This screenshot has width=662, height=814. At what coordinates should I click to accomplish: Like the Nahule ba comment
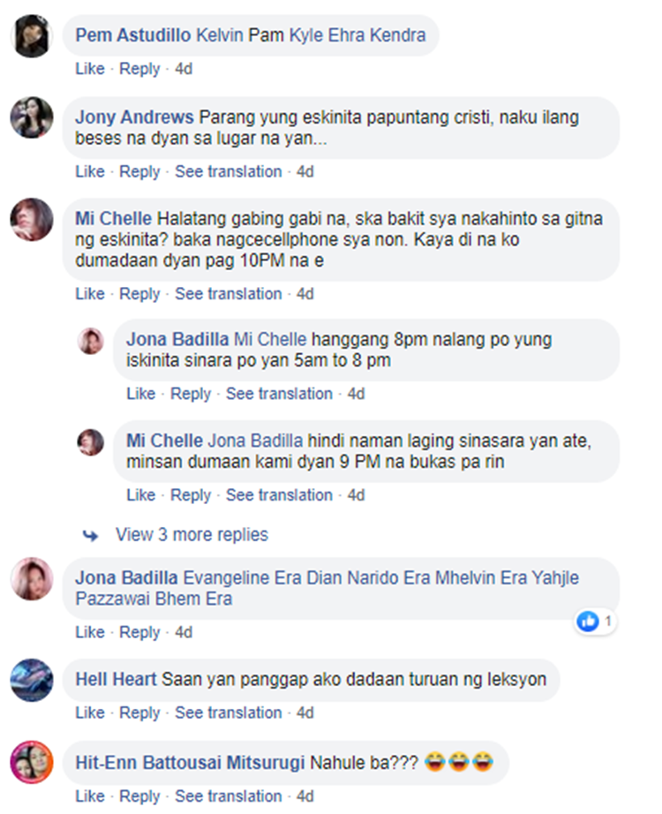point(90,795)
